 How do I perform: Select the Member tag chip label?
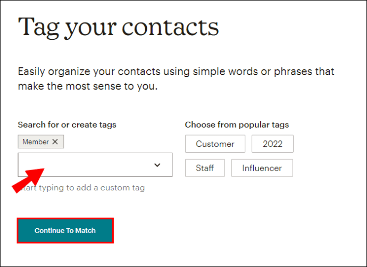point(36,141)
